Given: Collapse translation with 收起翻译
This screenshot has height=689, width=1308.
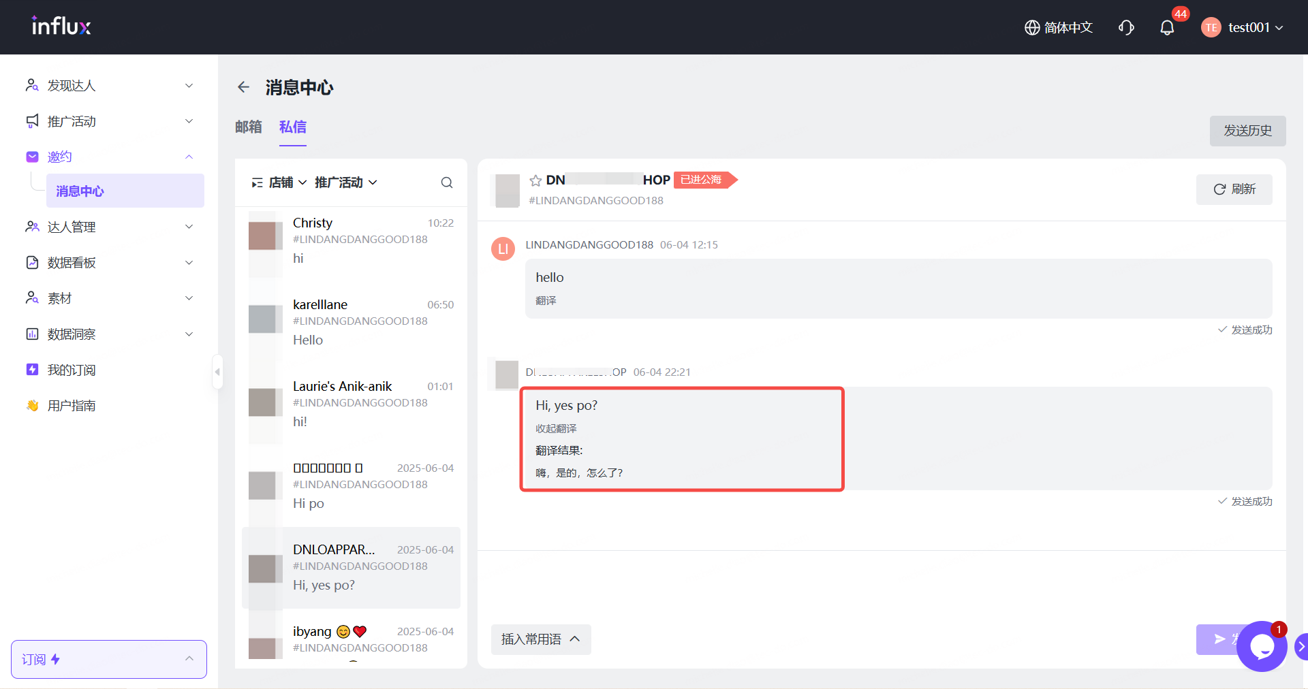Looking at the screenshot, I should 556,428.
